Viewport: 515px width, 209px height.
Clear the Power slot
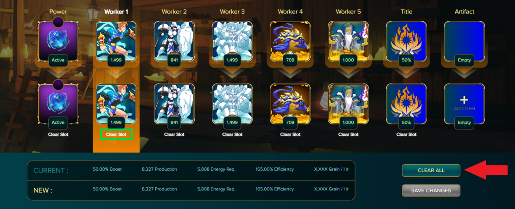(58, 134)
